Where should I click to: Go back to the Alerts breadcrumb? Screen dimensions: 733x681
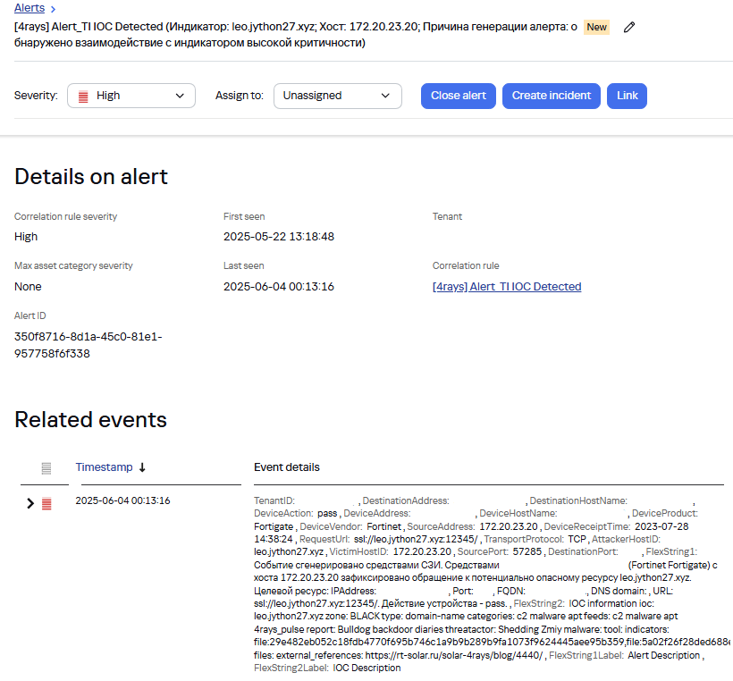pos(29,8)
